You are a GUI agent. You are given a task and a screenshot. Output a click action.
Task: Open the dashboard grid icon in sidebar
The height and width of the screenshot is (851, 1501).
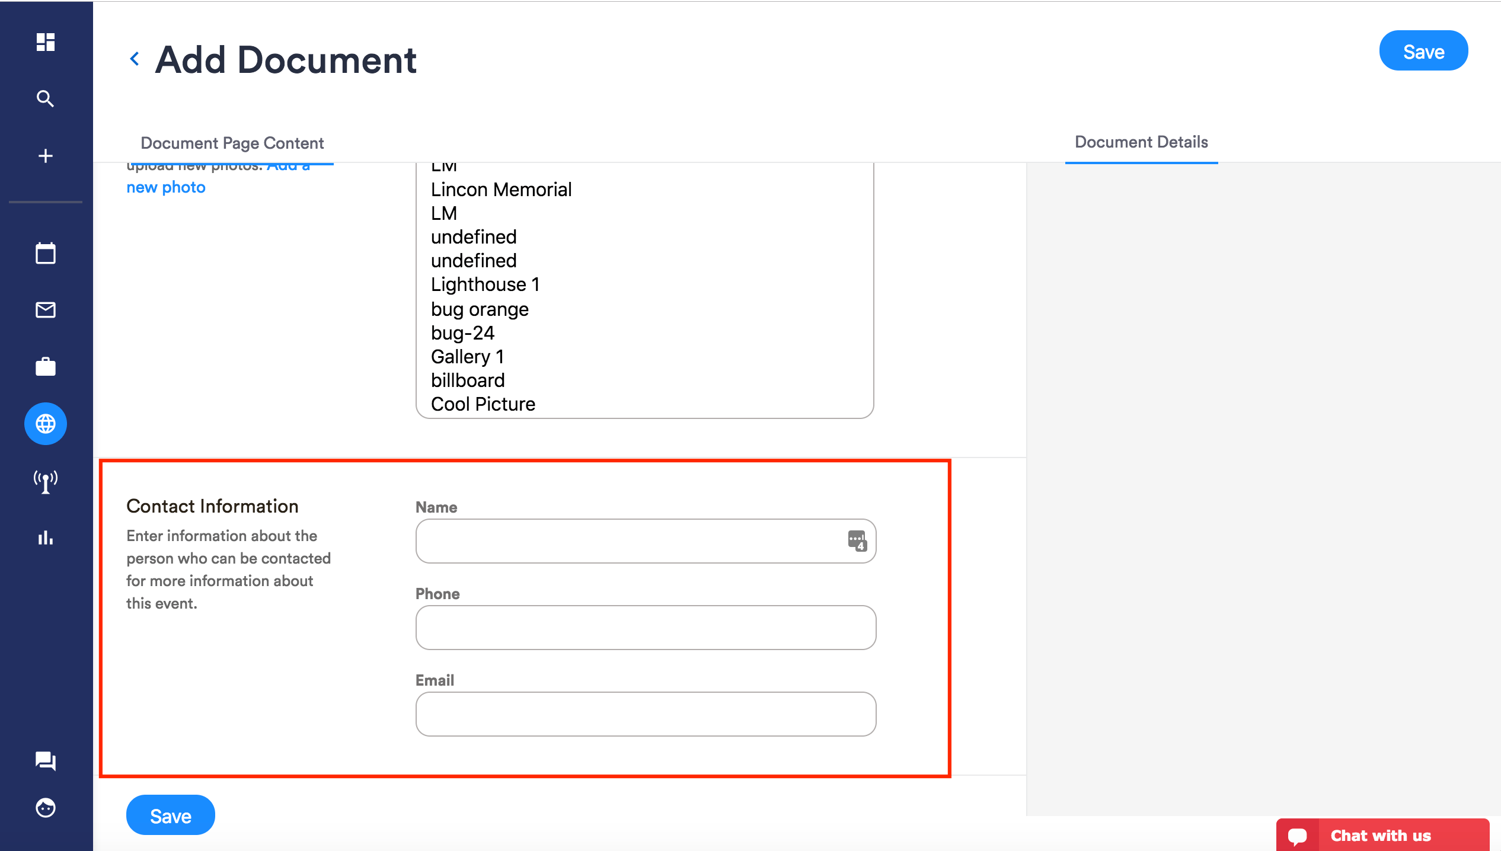(46, 42)
